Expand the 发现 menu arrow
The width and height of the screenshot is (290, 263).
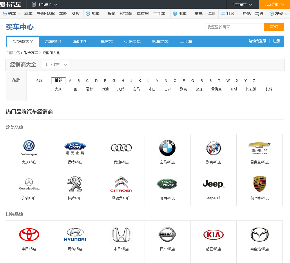pyautogui.click(x=286, y=14)
